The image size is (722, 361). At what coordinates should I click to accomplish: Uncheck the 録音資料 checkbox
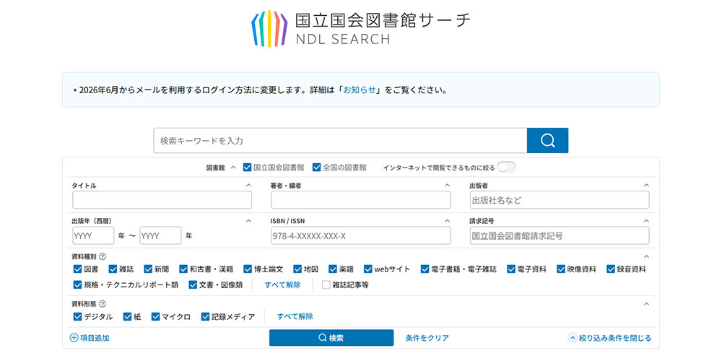pyautogui.click(x=611, y=269)
